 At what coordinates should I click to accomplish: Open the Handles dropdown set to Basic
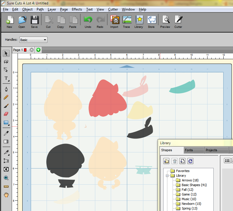point(33,40)
